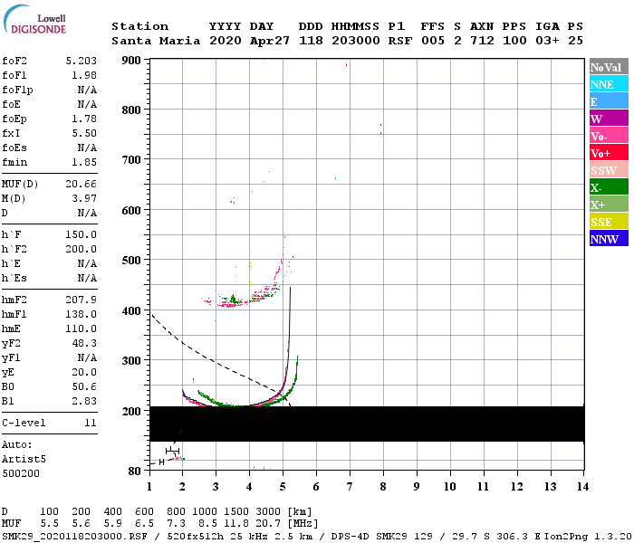Image resolution: width=634 pixels, height=543 pixels.
Task: Click the 500200 code under Artist5
Action: (x=21, y=473)
